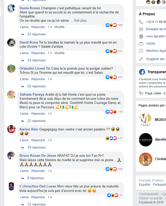View edit history via Modifié on David Kone's comment

tap(59, 53)
